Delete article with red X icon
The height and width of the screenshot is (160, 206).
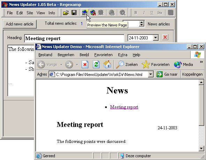[165, 37]
